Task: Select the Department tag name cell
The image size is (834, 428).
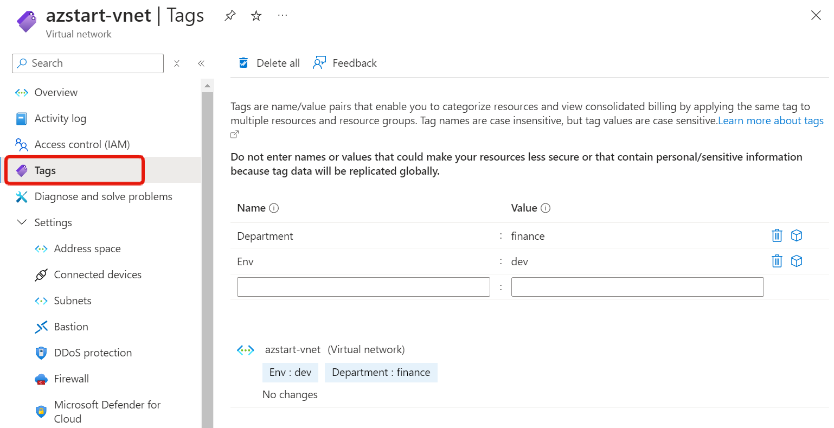Action: coord(265,236)
